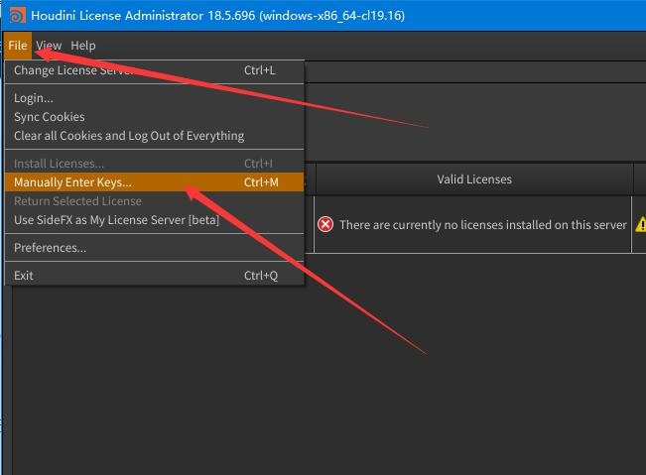The image size is (646, 475).
Task: Click the Valid Licenses column header
Action: click(x=474, y=179)
